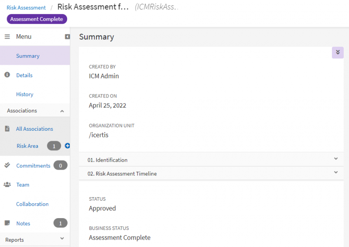Open the History menu item
Screen dimensions: 349x247
[x=25, y=94]
